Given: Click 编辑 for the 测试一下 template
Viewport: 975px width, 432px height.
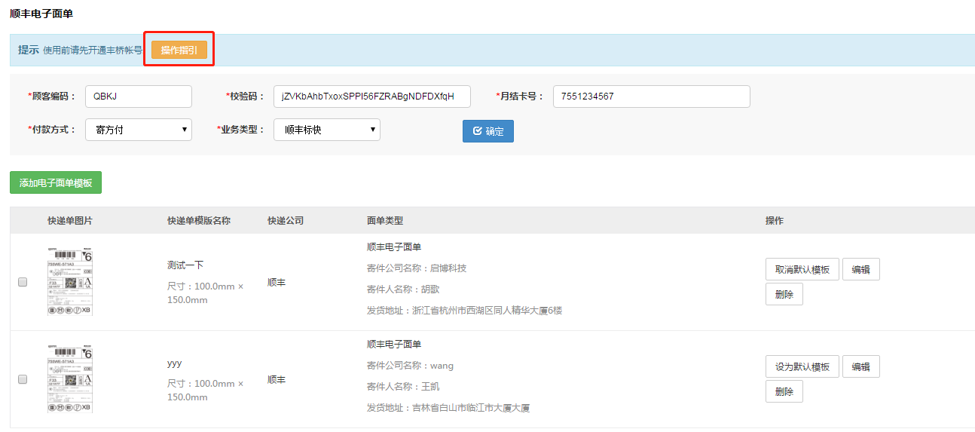Looking at the screenshot, I should (x=861, y=270).
